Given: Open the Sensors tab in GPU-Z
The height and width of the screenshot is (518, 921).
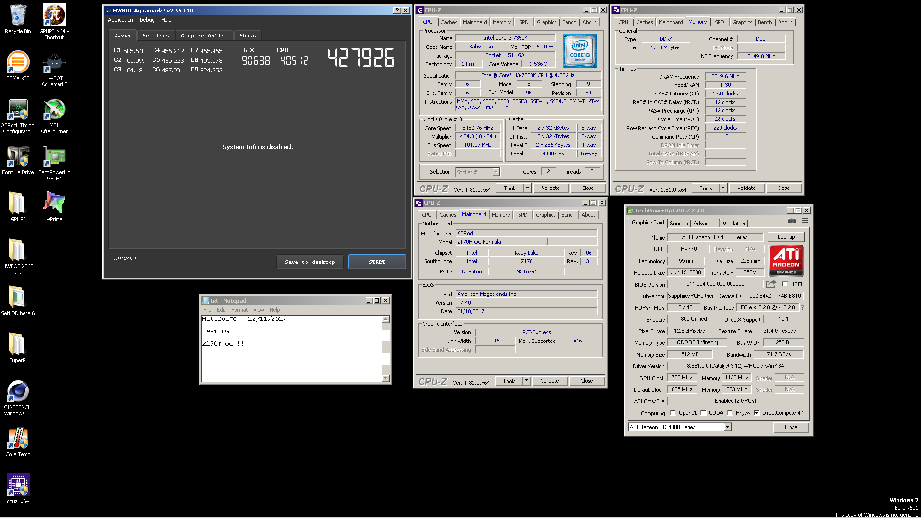Looking at the screenshot, I should [678, 223].
